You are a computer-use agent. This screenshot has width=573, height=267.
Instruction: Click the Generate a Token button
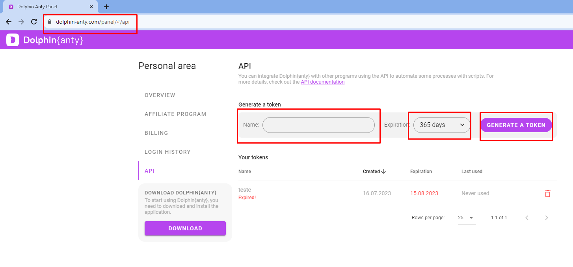516,125
